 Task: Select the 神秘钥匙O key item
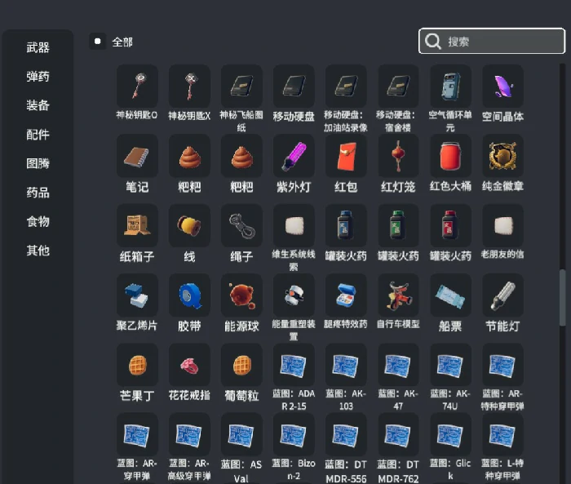[x=137, y=87]
